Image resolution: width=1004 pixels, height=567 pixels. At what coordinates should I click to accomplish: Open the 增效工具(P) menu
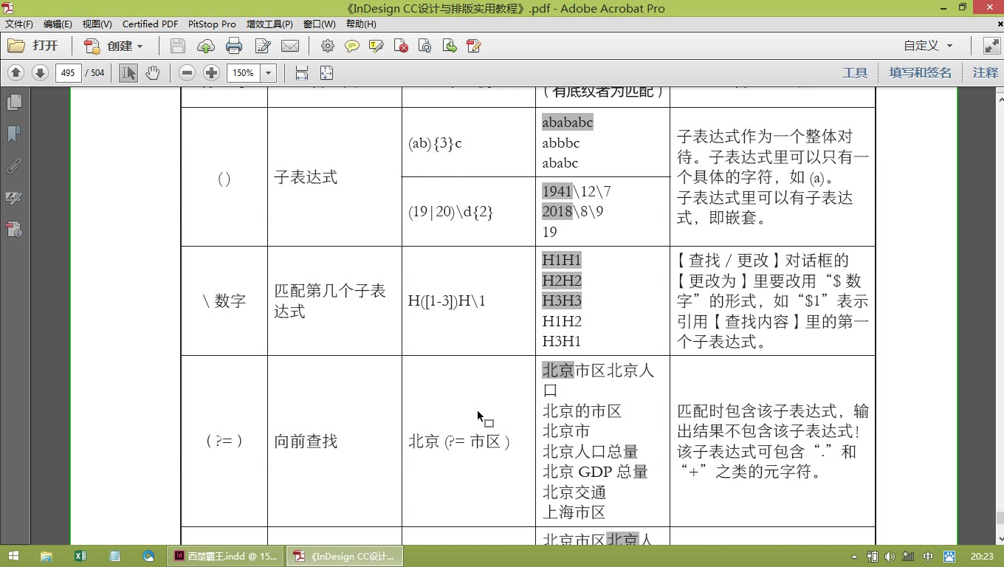(x=269, y=24)
